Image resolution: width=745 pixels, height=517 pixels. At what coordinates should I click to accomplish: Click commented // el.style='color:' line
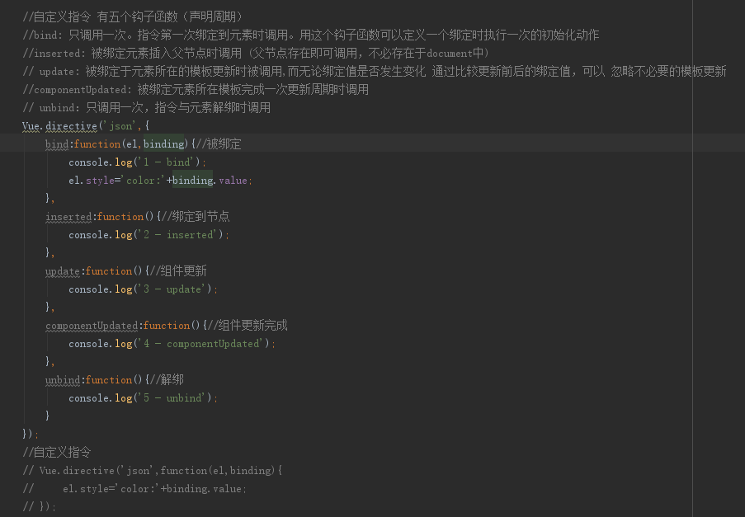(x=134, y=488)
